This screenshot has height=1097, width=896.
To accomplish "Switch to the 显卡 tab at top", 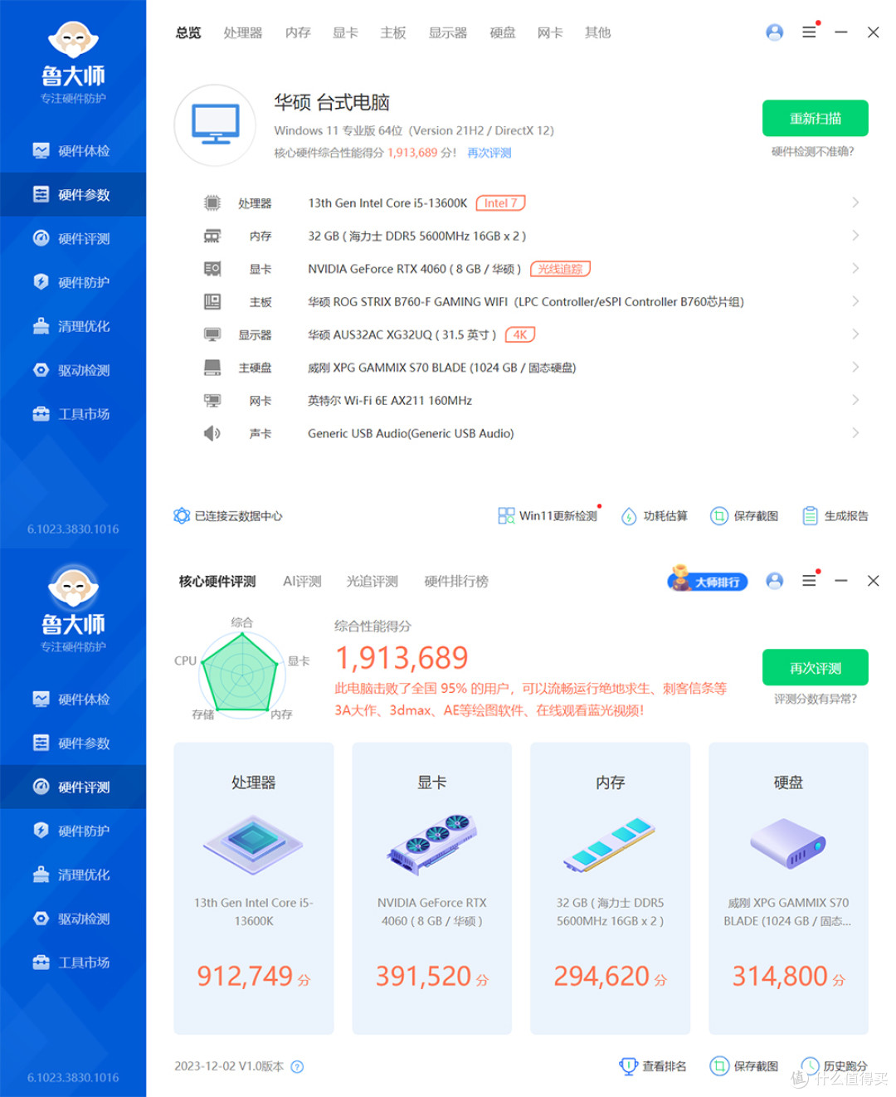I will (345, 32).
